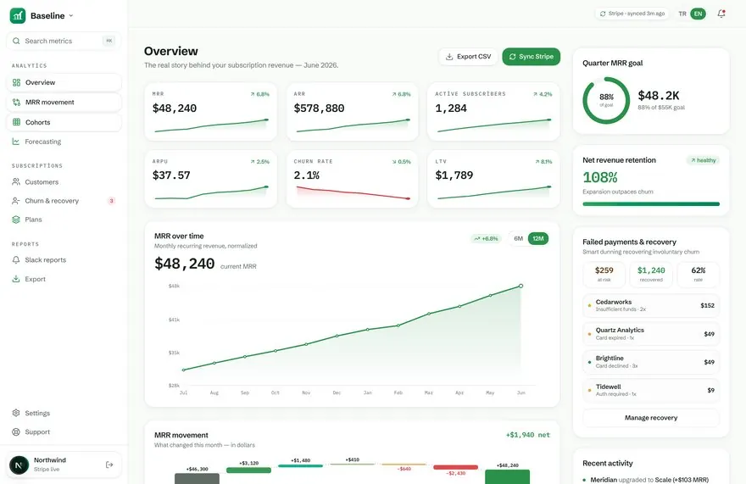The width and height of the screenshot is (746, 484).
Task: Click the search magnifier icon
Action: pyautogui.click(x=16, y=41)
